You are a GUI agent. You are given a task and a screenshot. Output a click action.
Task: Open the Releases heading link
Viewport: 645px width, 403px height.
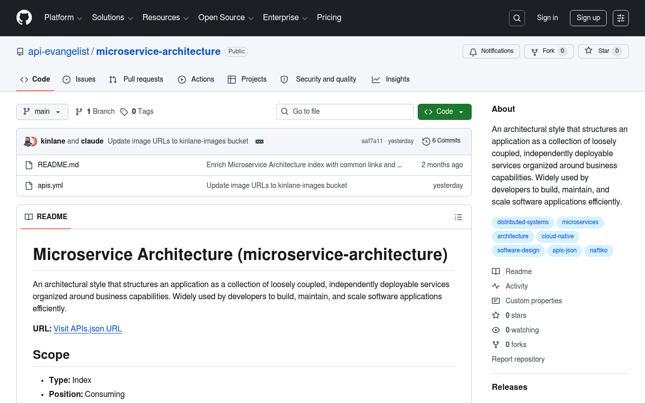509,387
